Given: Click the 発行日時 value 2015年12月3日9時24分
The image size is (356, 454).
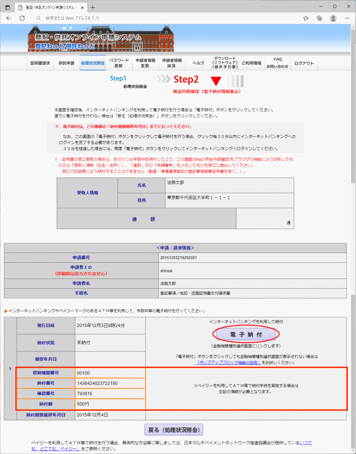Looking at the screenshot, I should [x=101, y=325].
